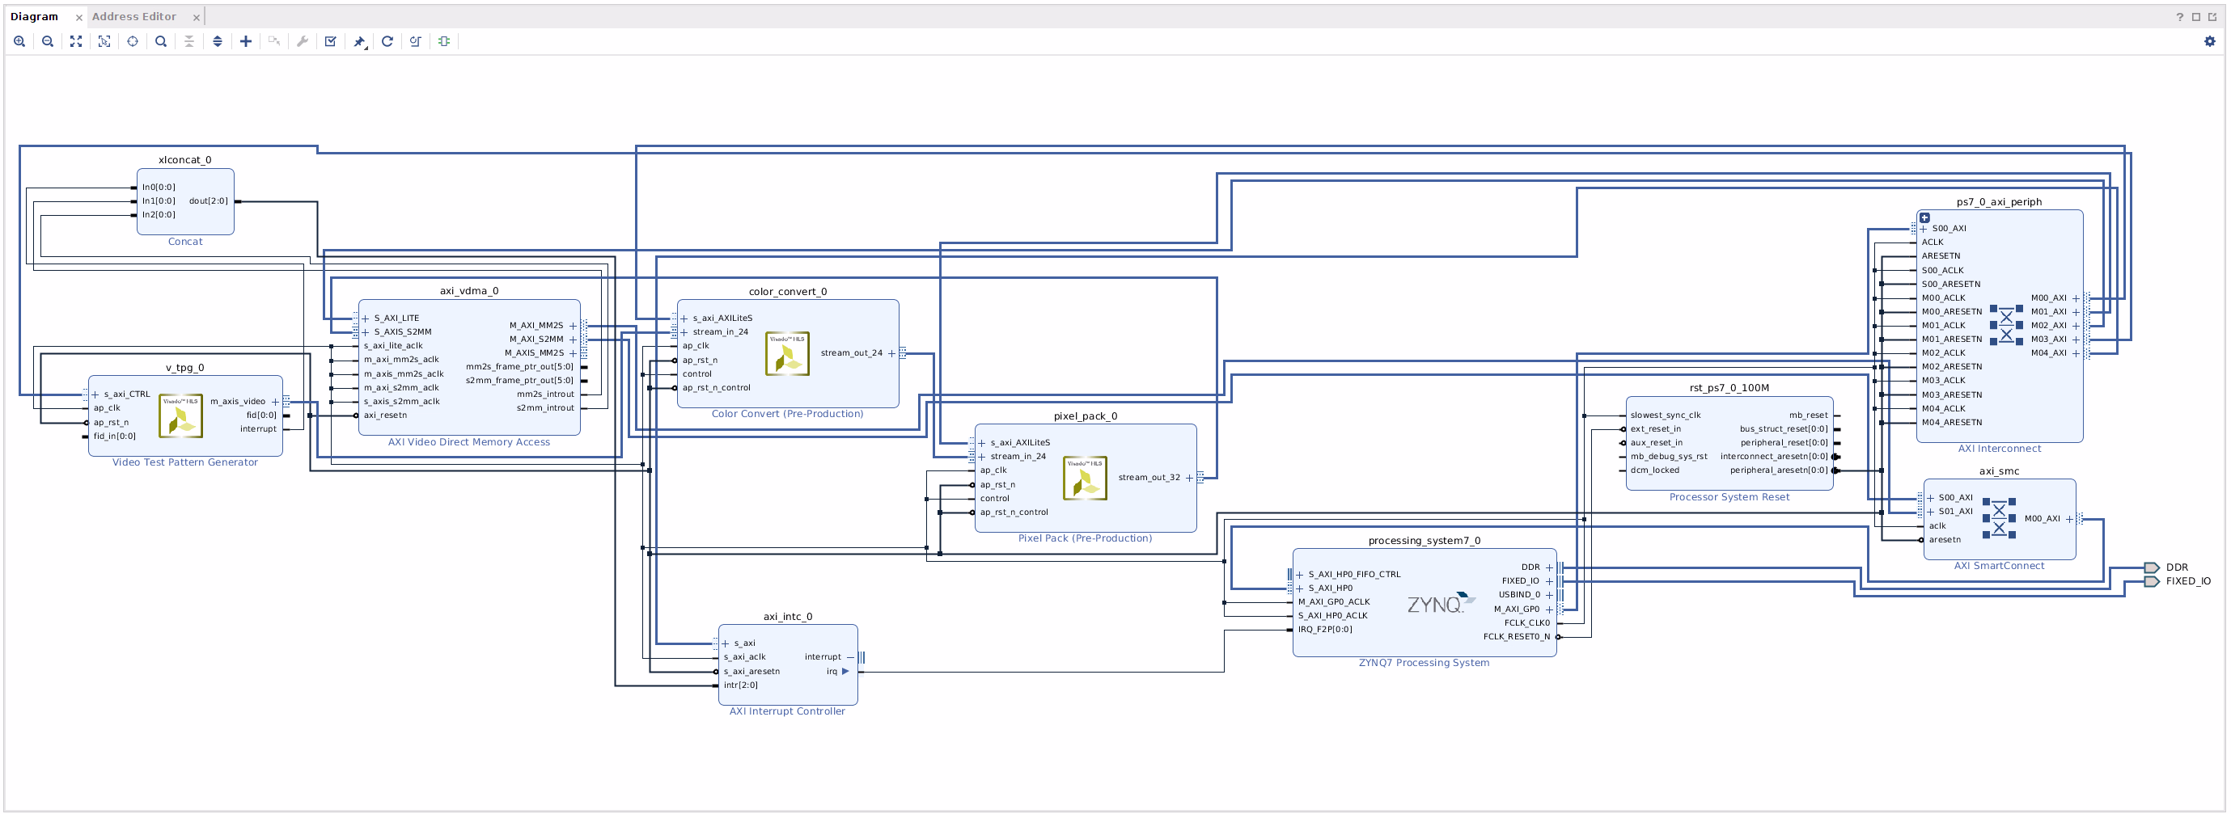This screenshot has height=814, width=2231.
Task: Click the Regenerate Layout refresh icon
Action: [387, 41]
